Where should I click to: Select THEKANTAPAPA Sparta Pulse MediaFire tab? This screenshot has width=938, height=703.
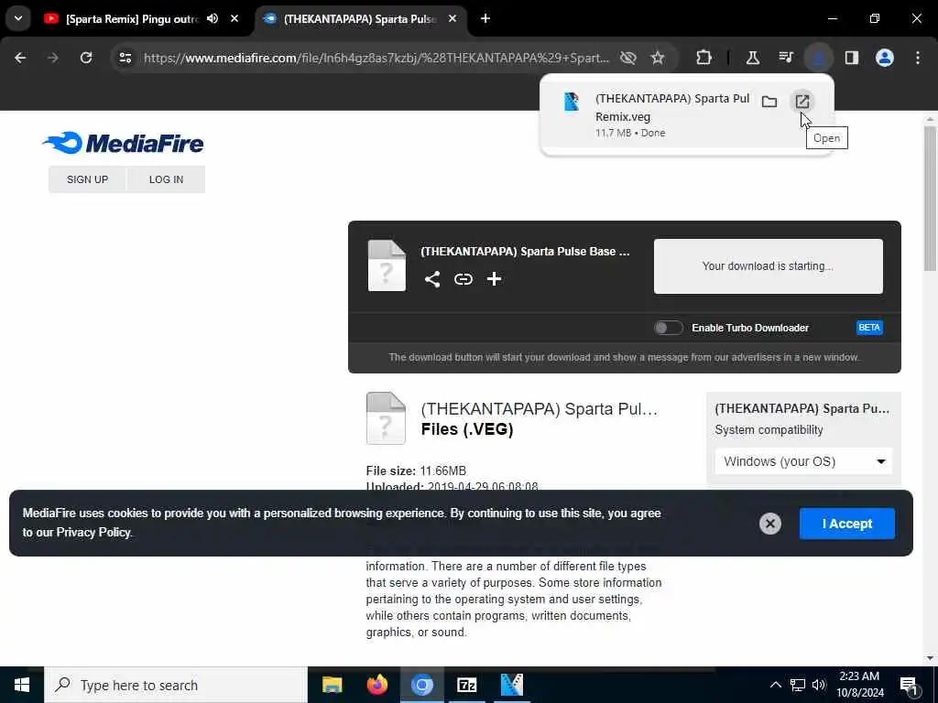[359, 19]
